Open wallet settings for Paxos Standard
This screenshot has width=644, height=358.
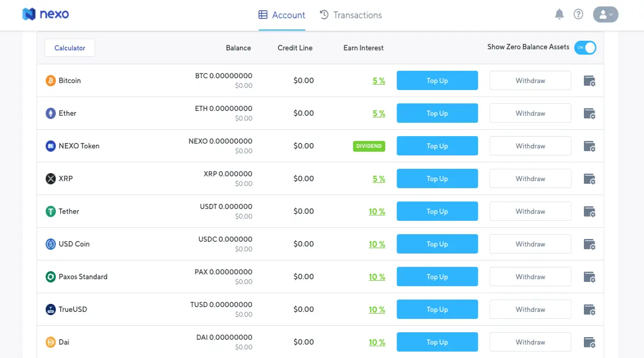[x=589, y=277]
